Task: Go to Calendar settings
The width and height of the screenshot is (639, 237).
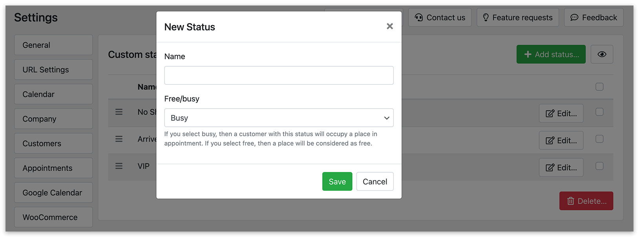Action: click(x=53, y=94)
